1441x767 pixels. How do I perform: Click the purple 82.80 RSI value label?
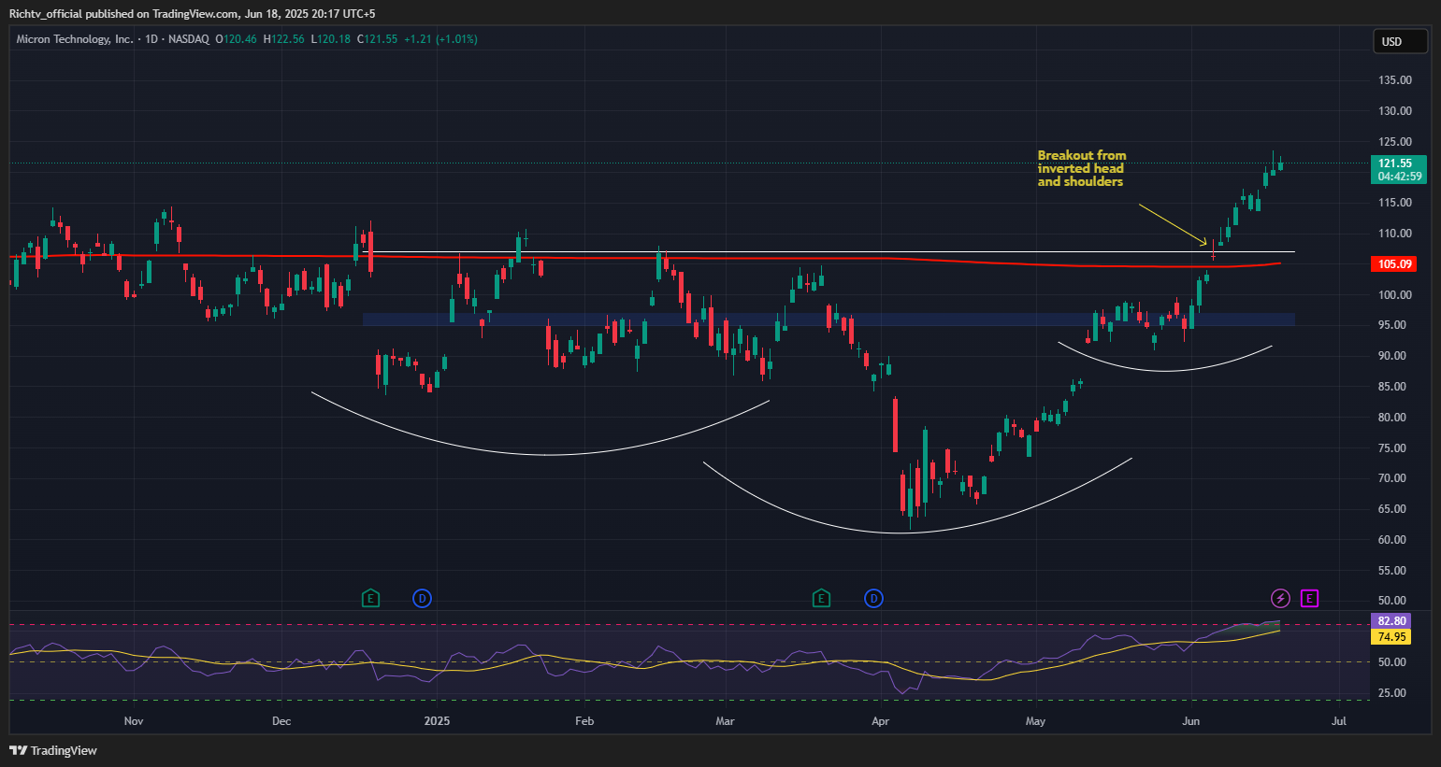pyautogui.click(x=1391, y=621)
